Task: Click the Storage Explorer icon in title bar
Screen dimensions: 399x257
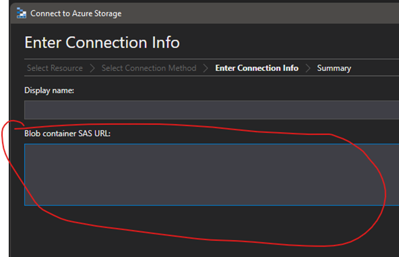Action: [21, 13]
